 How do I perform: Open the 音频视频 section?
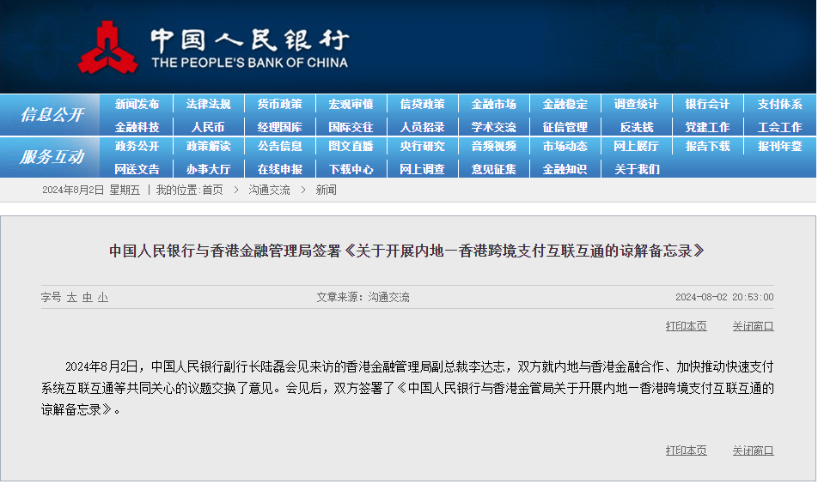[493, 147]
